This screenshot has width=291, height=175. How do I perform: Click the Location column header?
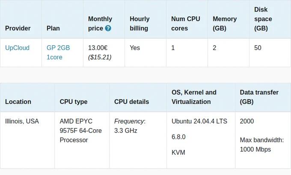(x=18, y=102)
